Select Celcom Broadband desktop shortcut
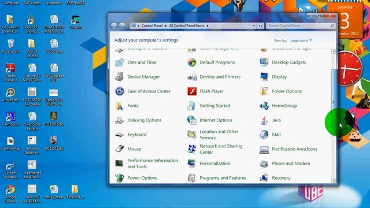Image resolution: width=370 pixels, height=208 pixels. click(x=10, y=170)
